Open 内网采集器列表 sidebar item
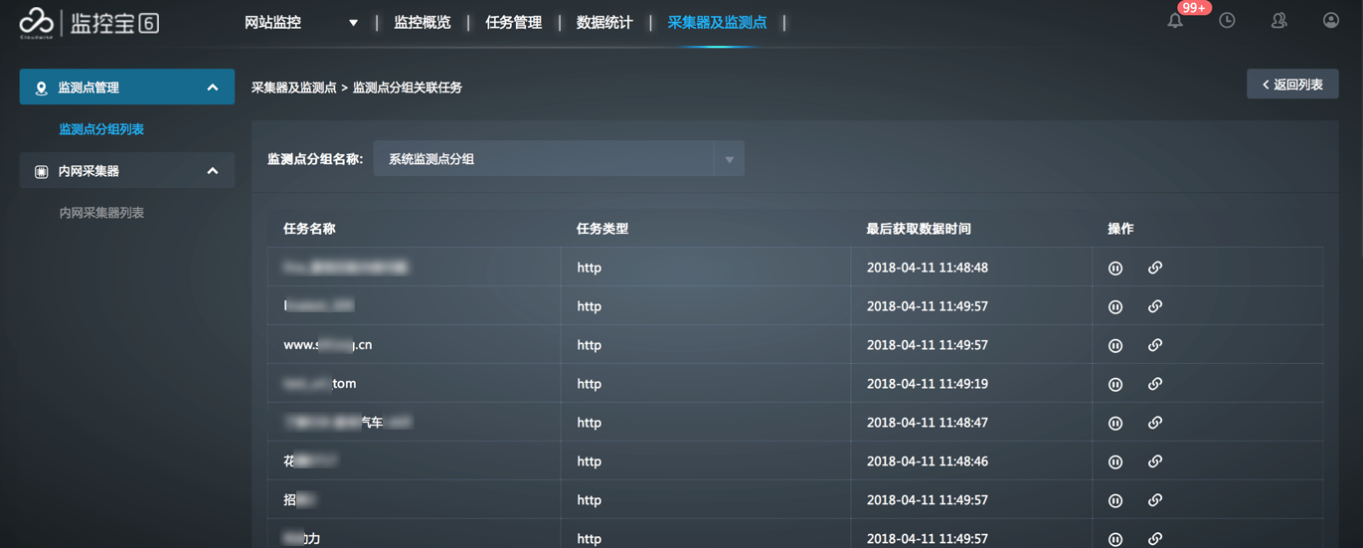Viewport: 1363px width, 548px height. (101, 213)
